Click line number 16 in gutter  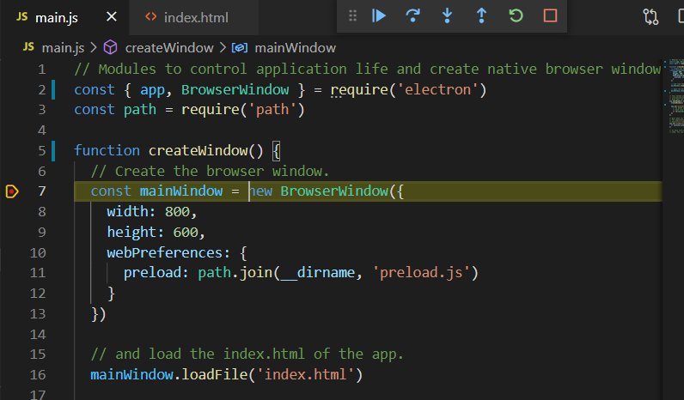(x=38, y=375)
